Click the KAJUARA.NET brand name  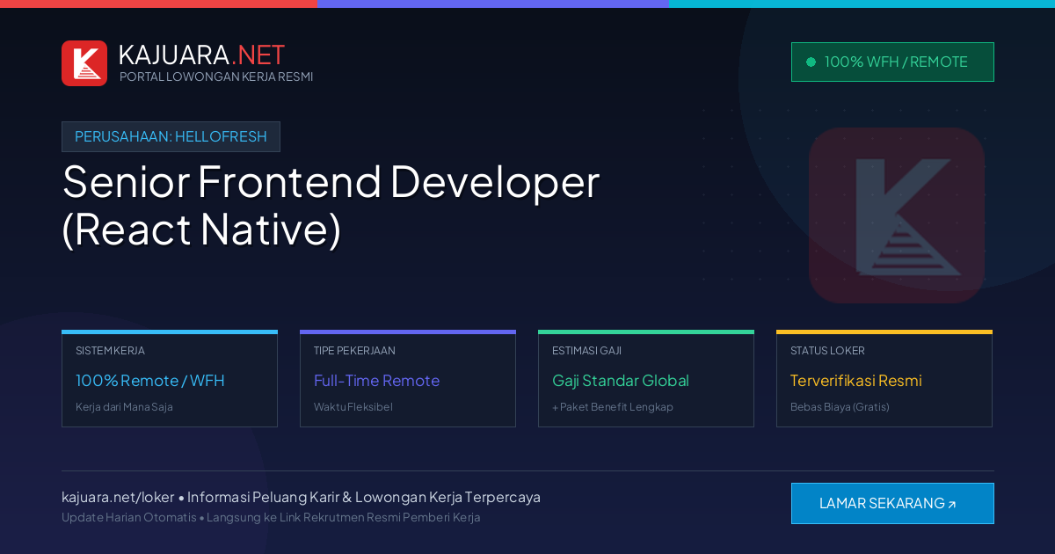201,55
